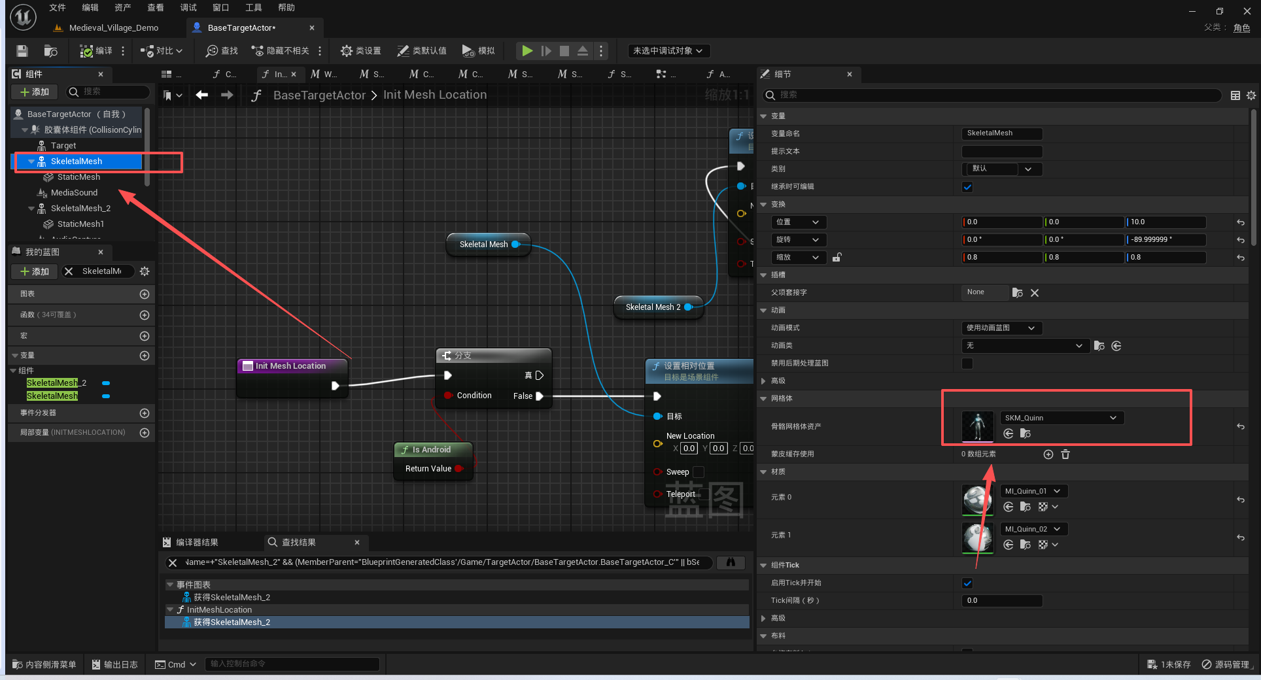Image resolution: width=1261 pixels, height=680 pixels.
Task: Reset 位置 transform to default
Action: pyautogui.click(x=1241, y=222)
